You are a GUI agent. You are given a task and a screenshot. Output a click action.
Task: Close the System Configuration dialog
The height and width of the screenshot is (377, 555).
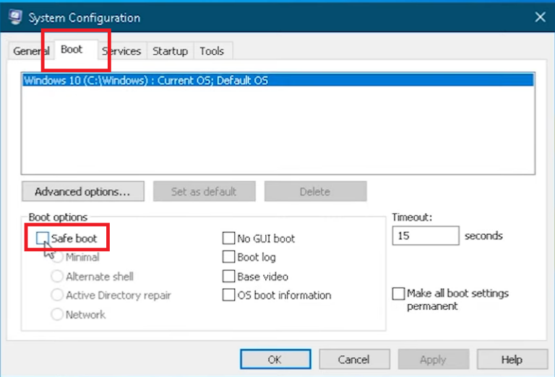pos(540,17)
